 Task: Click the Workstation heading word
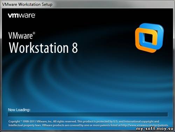pos(39,47)
